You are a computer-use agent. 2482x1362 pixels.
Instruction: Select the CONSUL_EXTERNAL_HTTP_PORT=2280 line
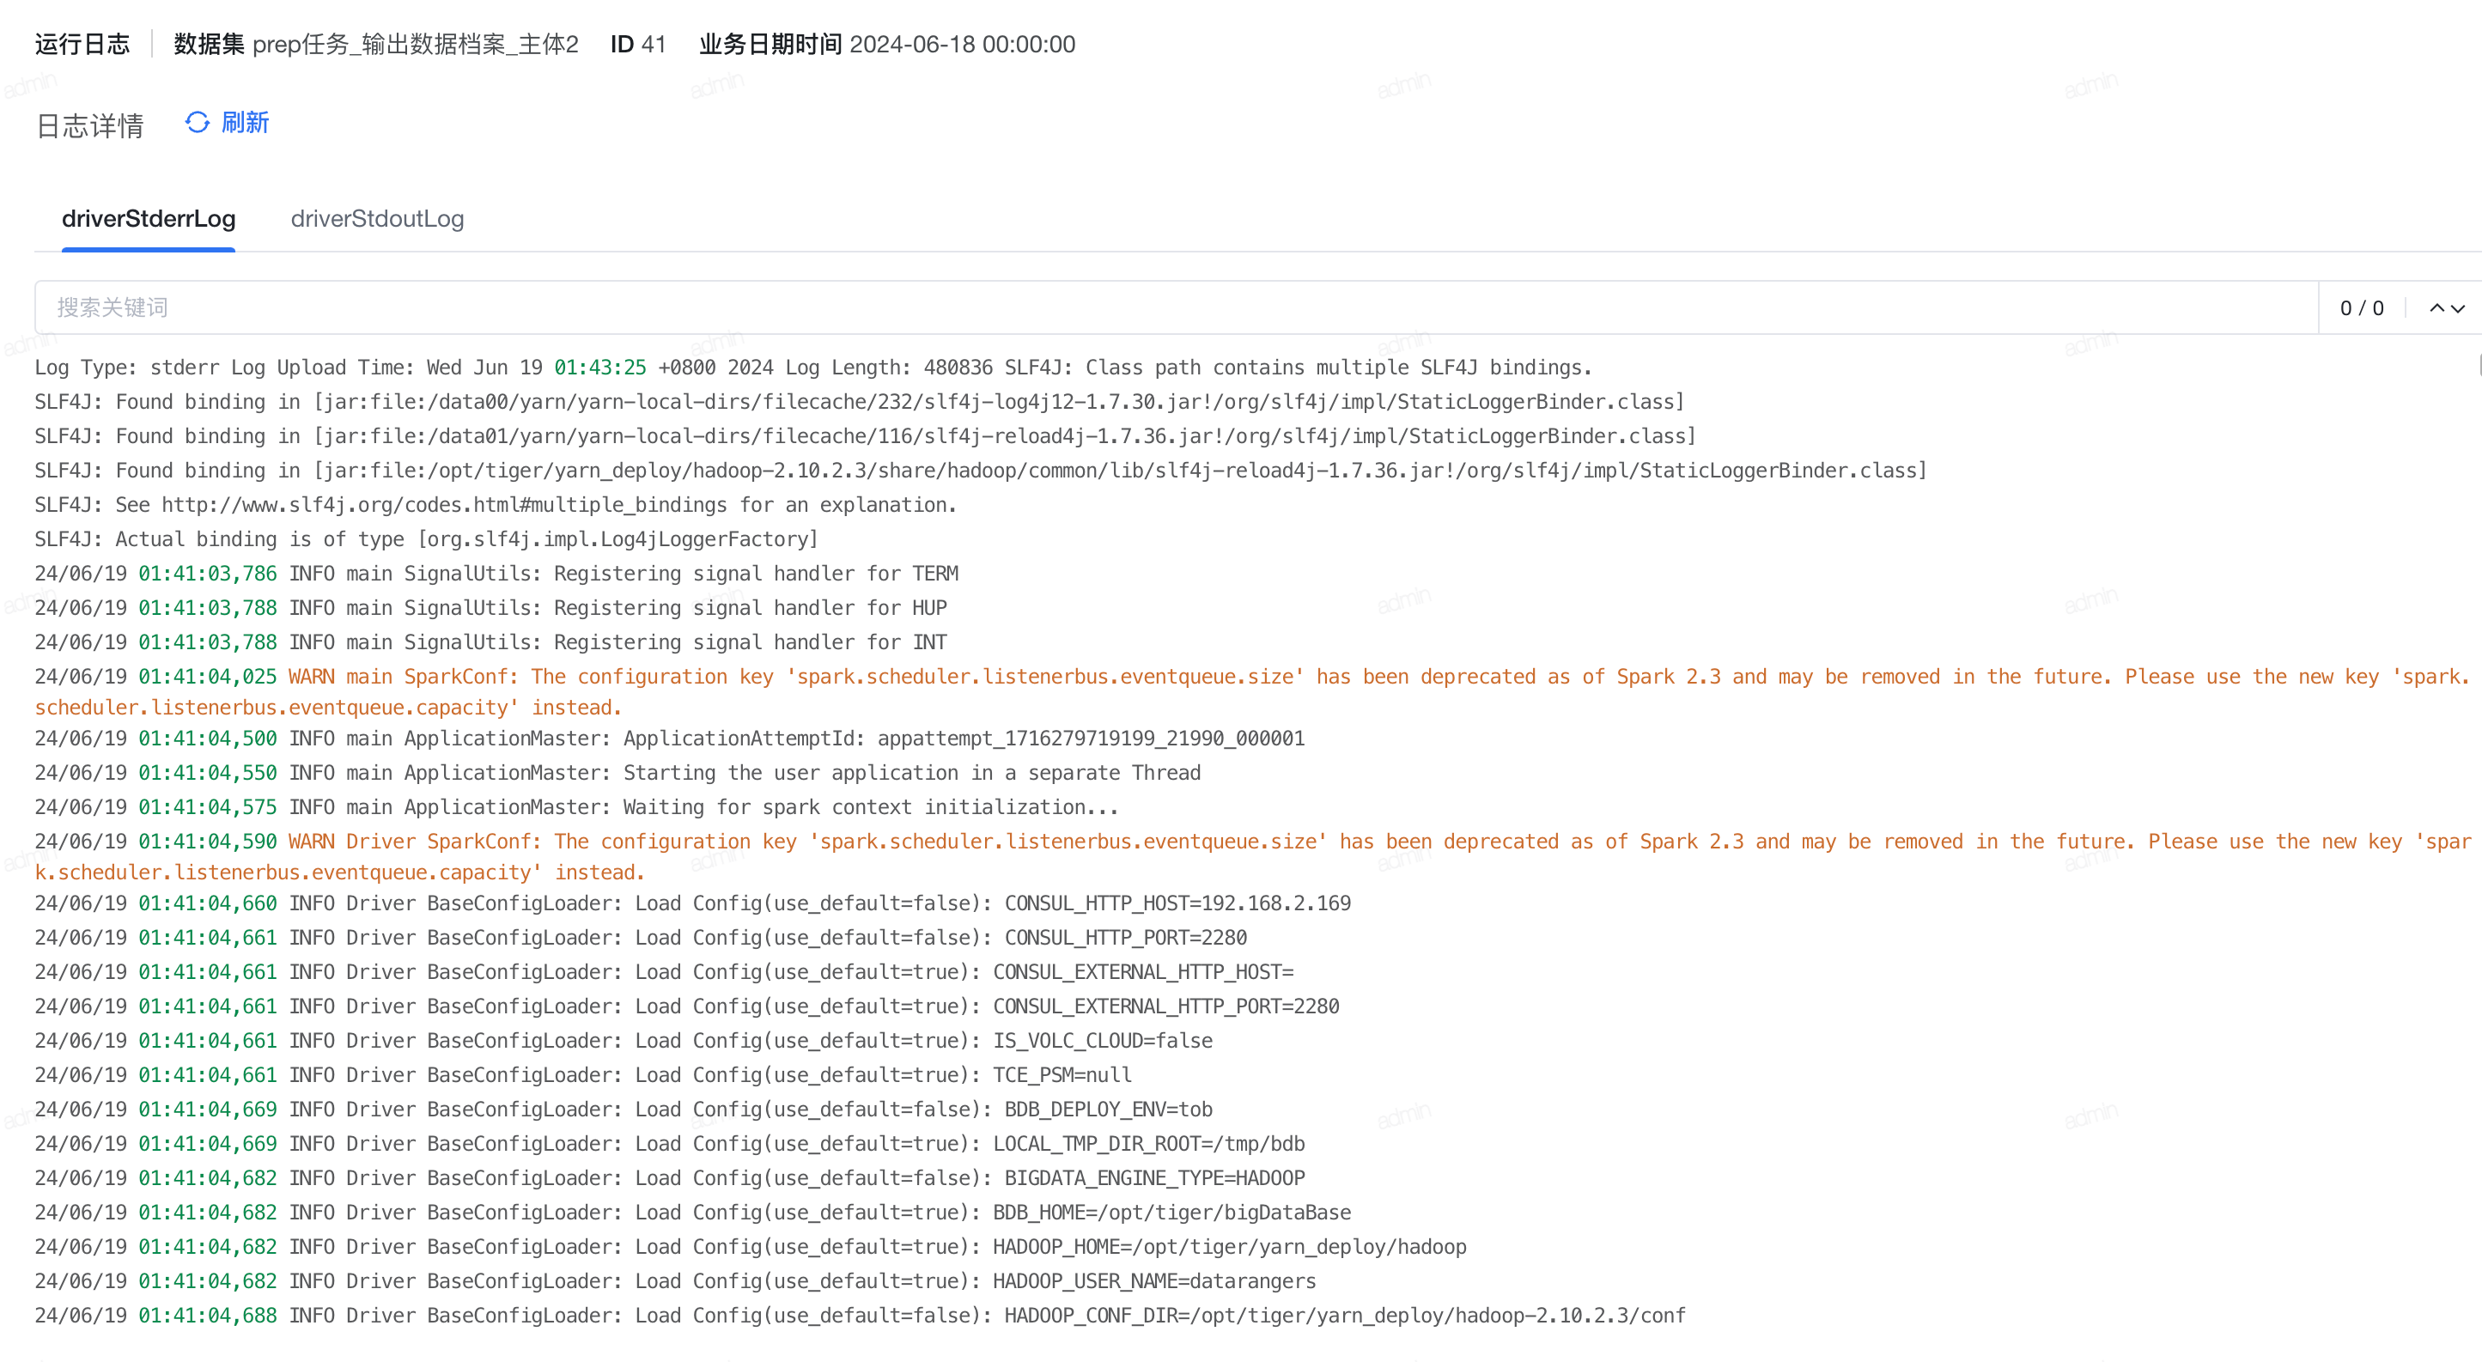coord(687,1006)
